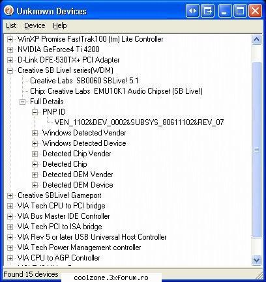Minimize the Unknown Devices window
Viewport: 266px width, 282px height.
224,11
